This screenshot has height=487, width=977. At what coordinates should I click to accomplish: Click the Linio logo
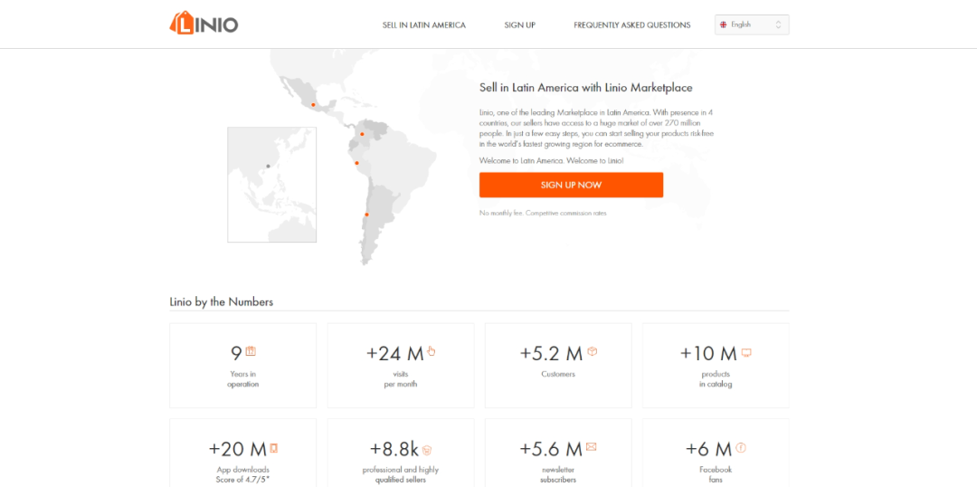[204, 24]
